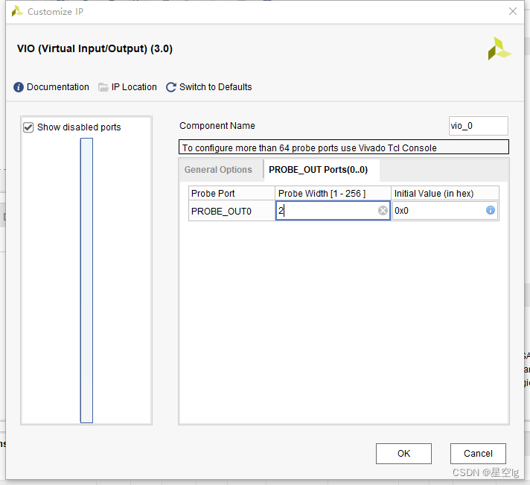The image size is (530, 485).
Task: Click the Switch to Defaults refresh icon
Action: 171,87
